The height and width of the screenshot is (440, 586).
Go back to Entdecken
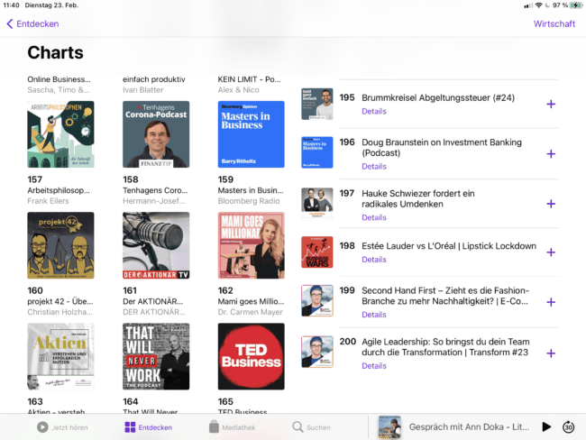pyautogui.click(x=32, y=24)
